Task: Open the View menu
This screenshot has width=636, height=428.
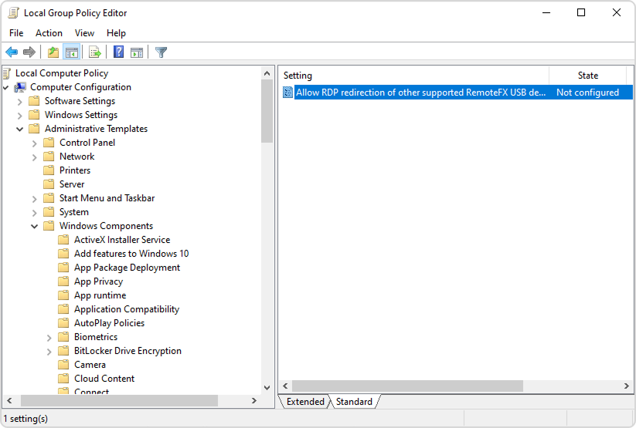Action: (x=84, y=33)
